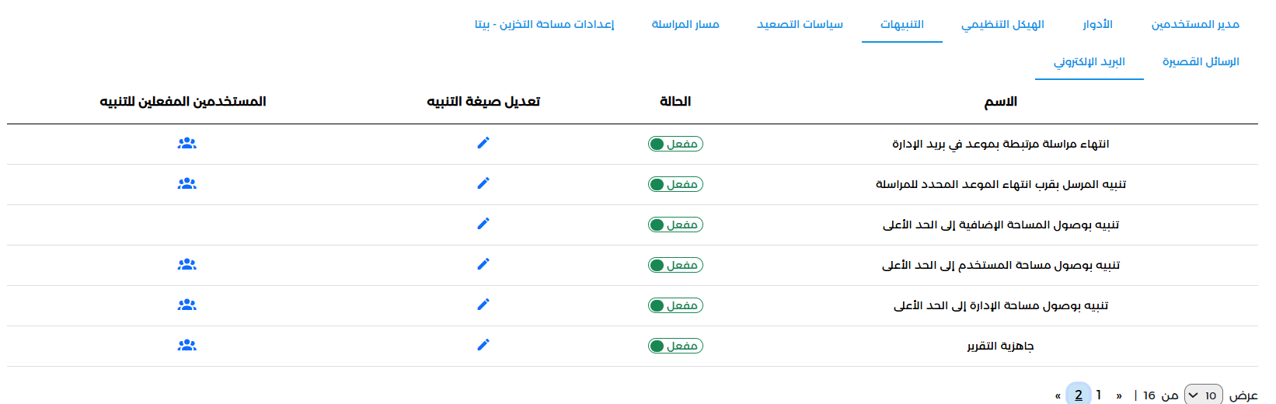Edit alert format for جاهزية التقرير
The image size is (1276, 404).
(483, 345)
